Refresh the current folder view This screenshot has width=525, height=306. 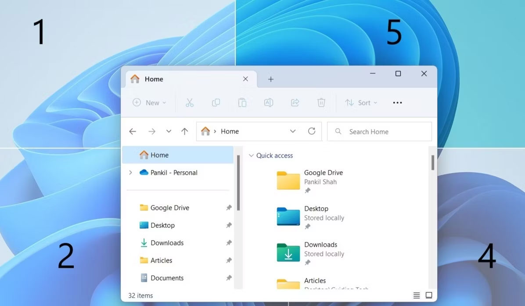tap(312, 131)
